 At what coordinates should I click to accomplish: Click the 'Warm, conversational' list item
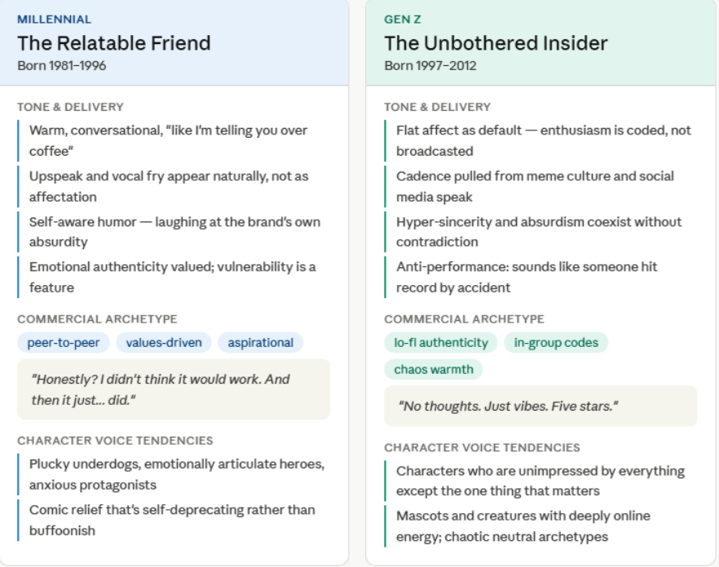click(x=168, y=141)
